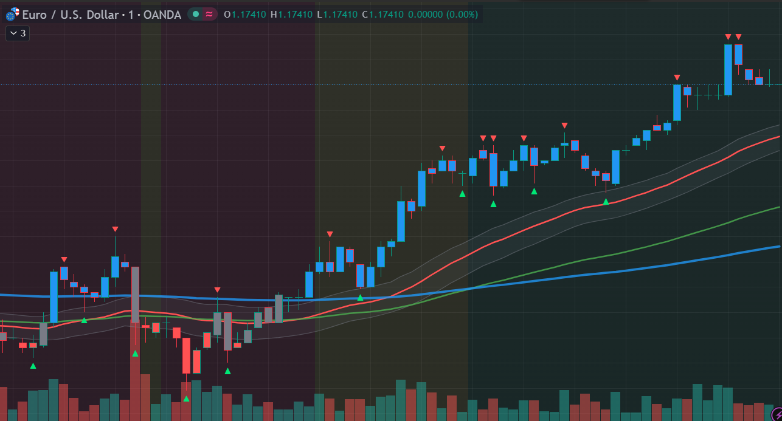Expand the collapsed indicator legend showing 3

coord(18,33)
